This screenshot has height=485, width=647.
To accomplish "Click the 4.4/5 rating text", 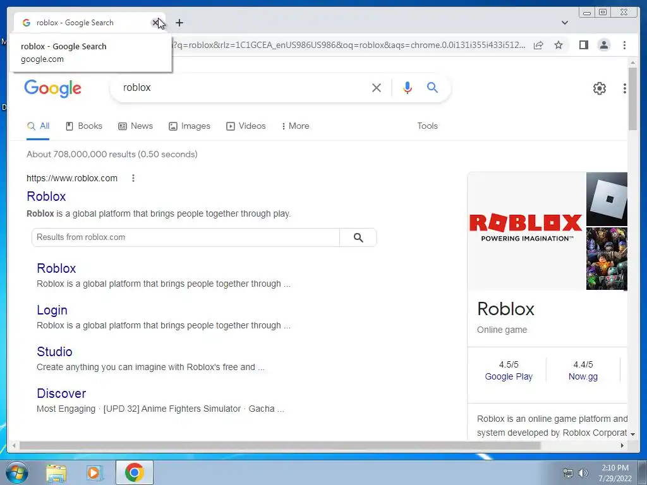I will 583,364.
